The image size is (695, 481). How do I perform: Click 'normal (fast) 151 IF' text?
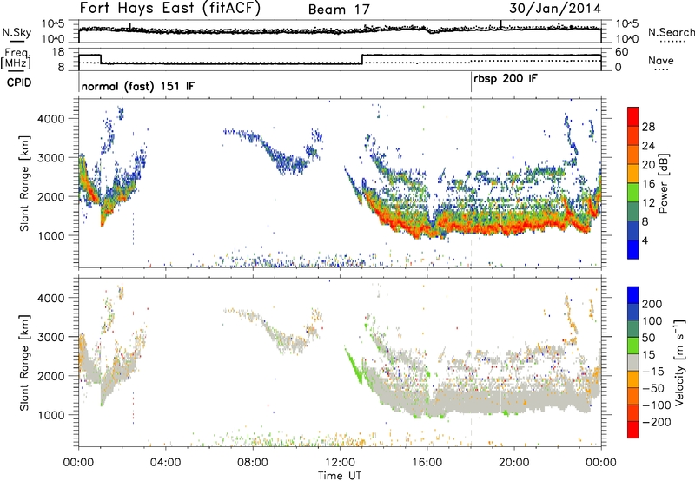click(138, 86)
